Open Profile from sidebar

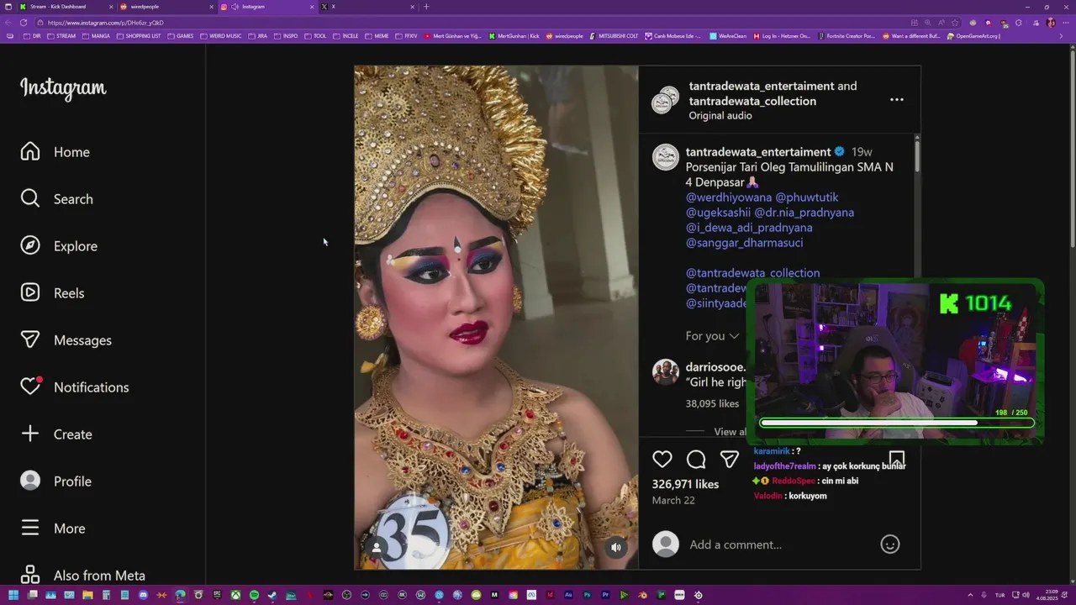point(55,481)
